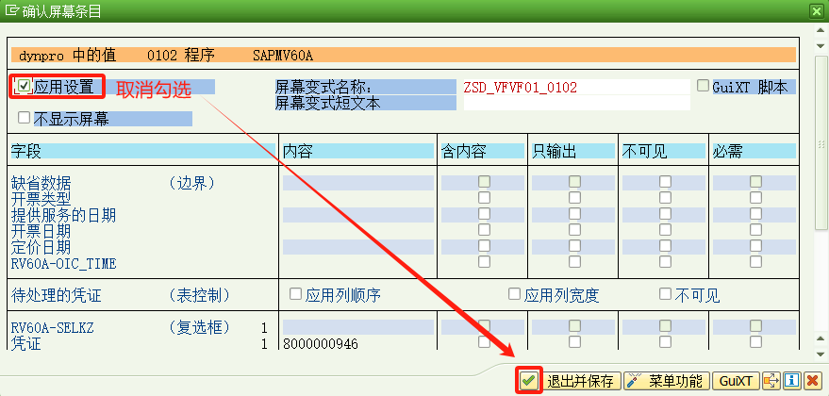
Task: Tick 含内容 for 开票类型 row
Action: 484,198
